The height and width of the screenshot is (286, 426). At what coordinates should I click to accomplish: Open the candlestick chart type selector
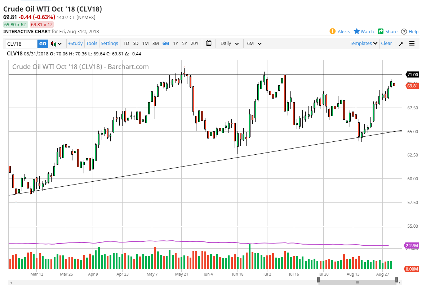pos(56,44)
